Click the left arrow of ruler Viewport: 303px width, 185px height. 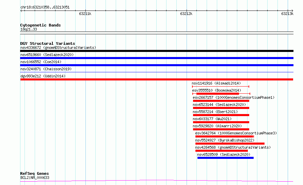(x=21, y=11)
